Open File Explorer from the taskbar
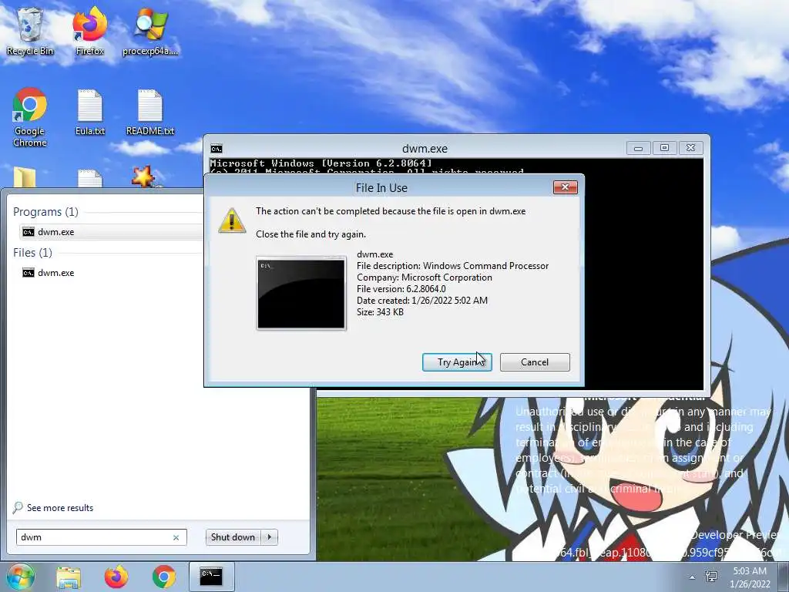Image resolution: width=789 pixels, height=592 pixels. click(x=69, y=577)
